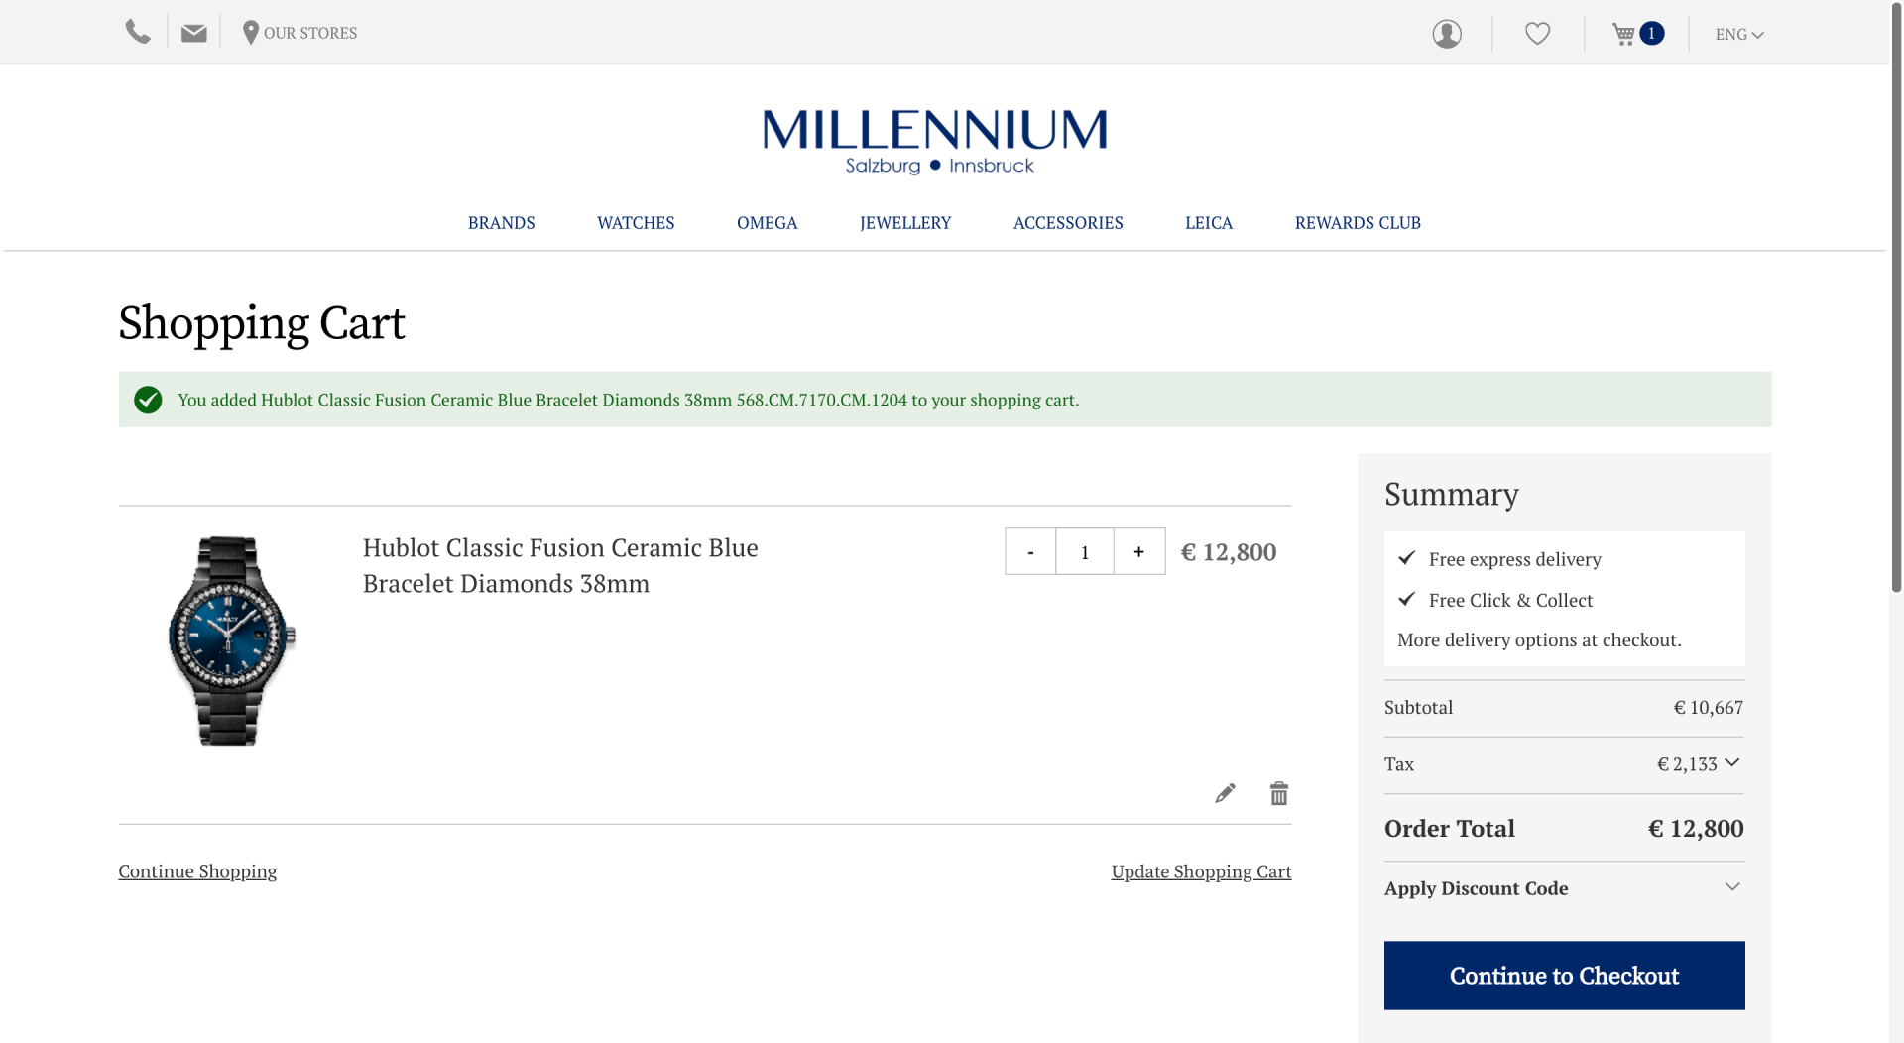
Task: Open the Our Stores location link
Action: [x=299, y=33]
